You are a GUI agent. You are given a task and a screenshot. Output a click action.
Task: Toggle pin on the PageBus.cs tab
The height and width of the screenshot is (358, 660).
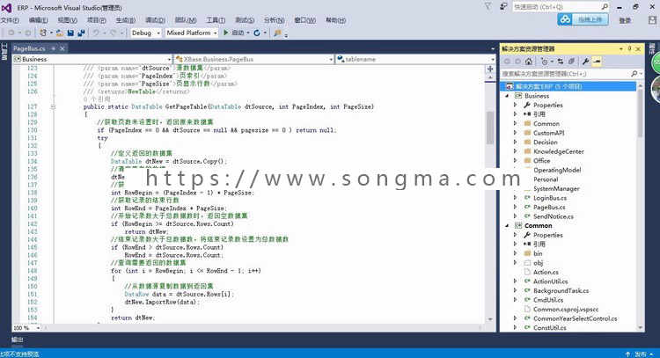point(53,48)
